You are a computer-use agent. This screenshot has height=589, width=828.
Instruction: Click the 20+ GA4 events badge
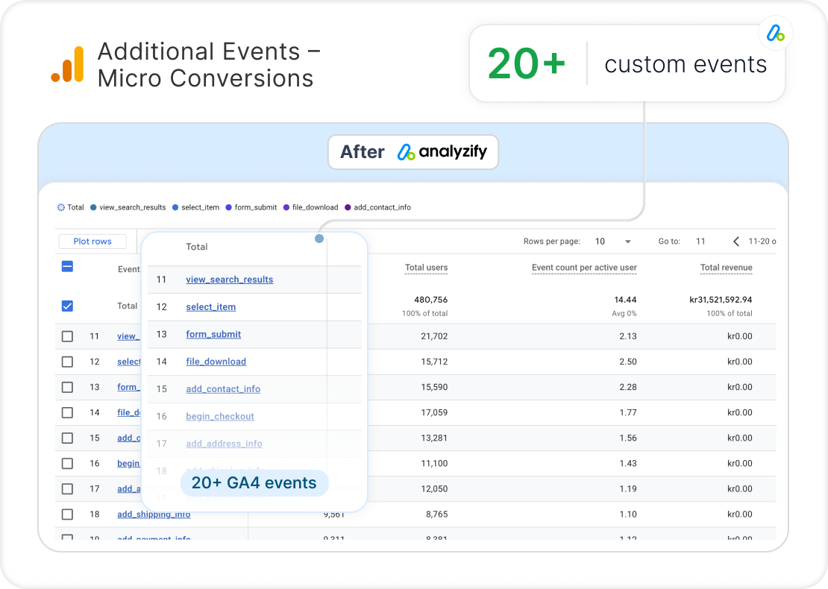pyautogui.click(x=254, y=483)
